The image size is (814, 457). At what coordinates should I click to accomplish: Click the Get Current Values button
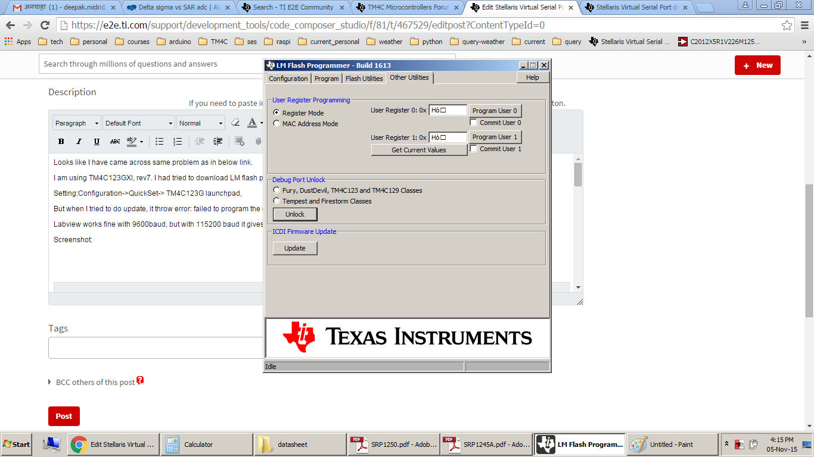point(419,150)
